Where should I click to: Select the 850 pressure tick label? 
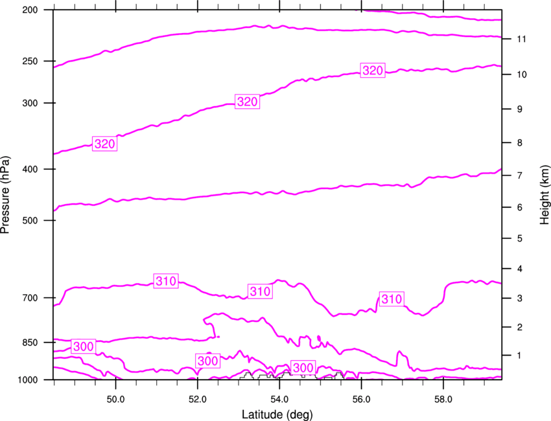[30, 343]
